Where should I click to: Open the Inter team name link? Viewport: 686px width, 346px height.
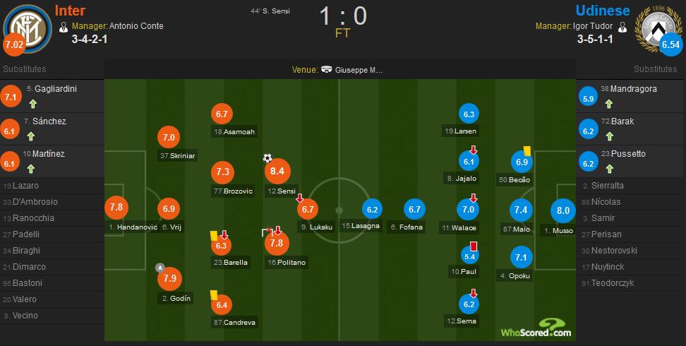coord(70,11)
